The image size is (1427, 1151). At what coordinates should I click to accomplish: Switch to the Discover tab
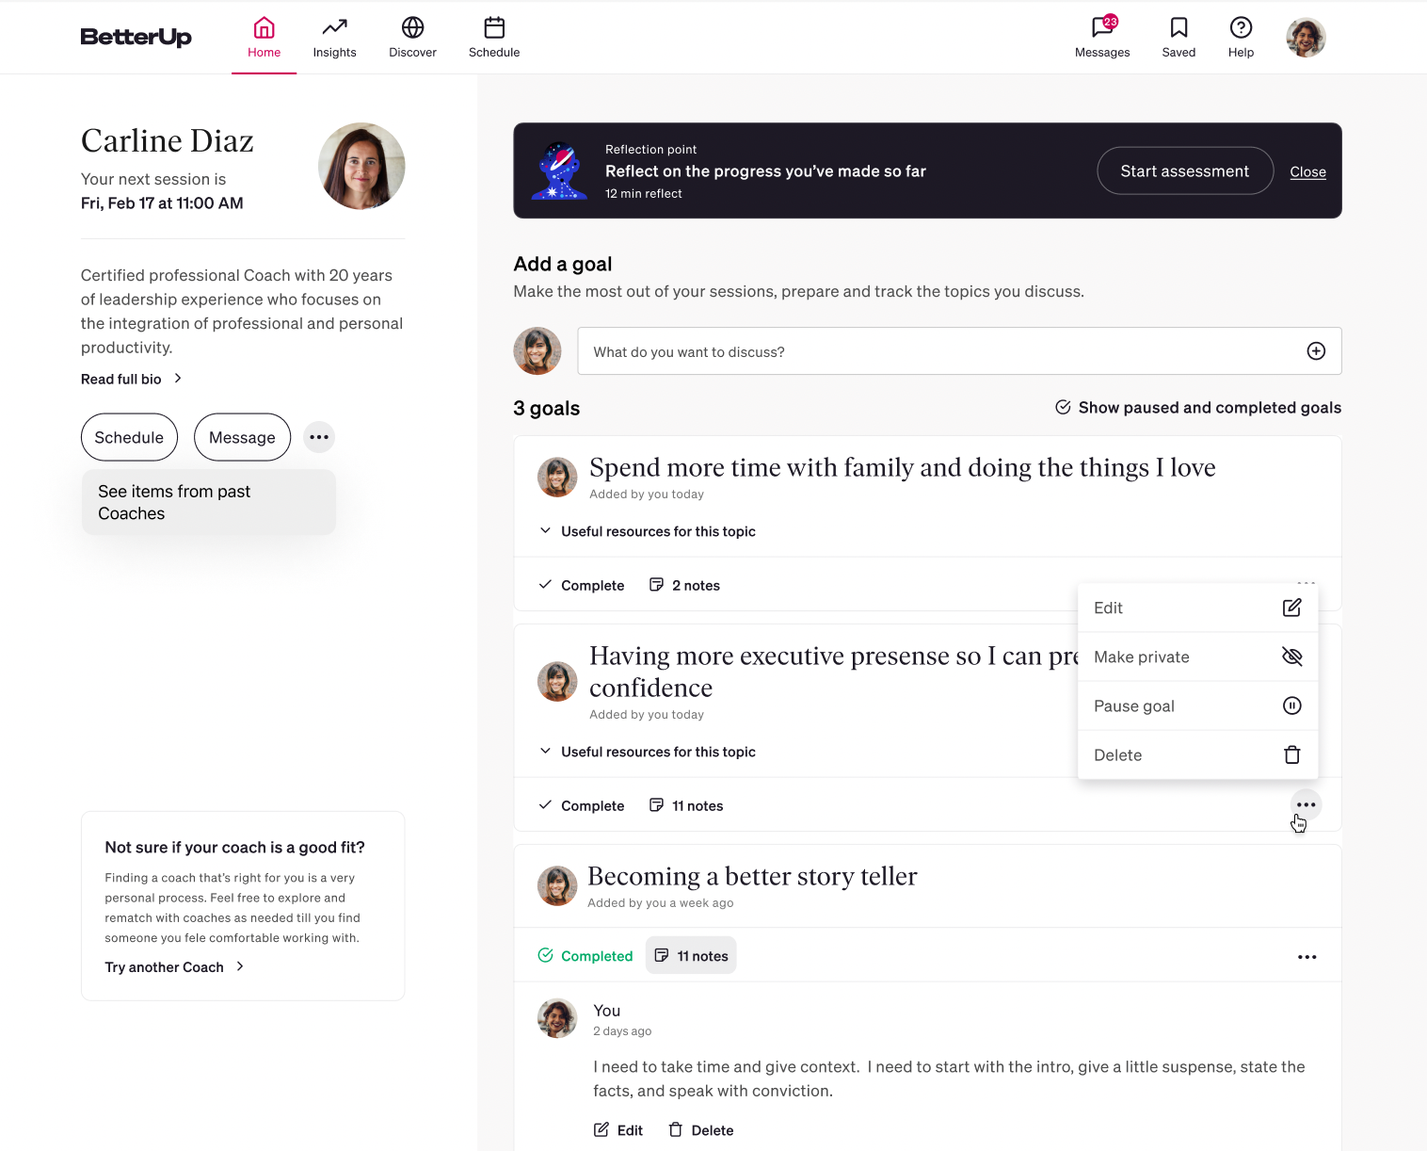coord(412,38)
